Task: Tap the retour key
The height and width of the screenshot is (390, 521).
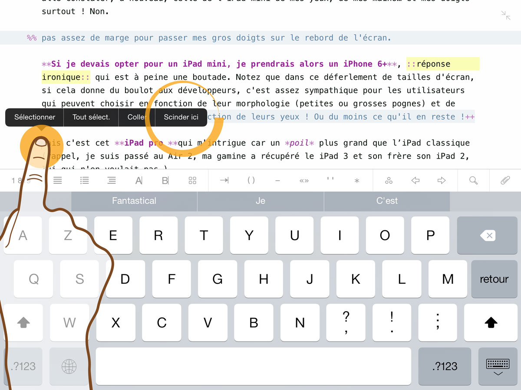Action: pyautogui.click(x=494, y=279)
